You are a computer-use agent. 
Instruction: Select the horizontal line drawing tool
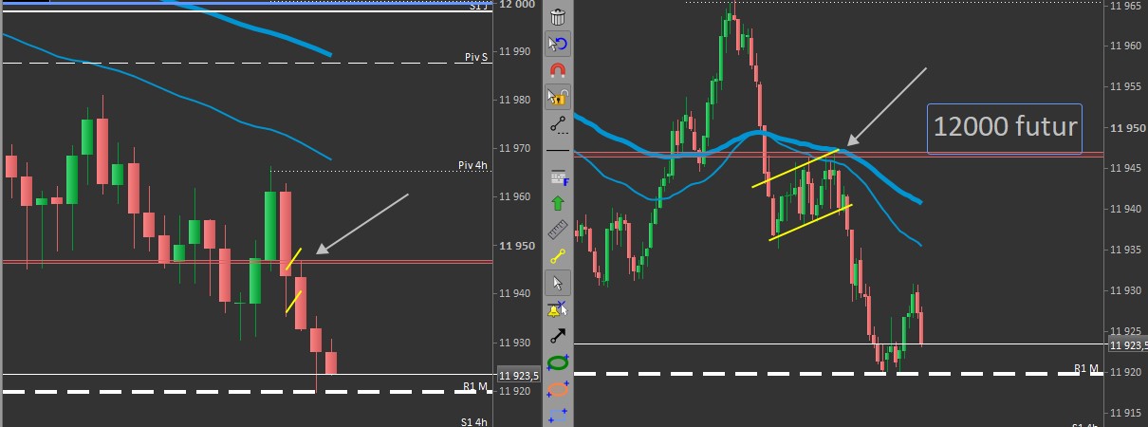(x=558, y=151)
